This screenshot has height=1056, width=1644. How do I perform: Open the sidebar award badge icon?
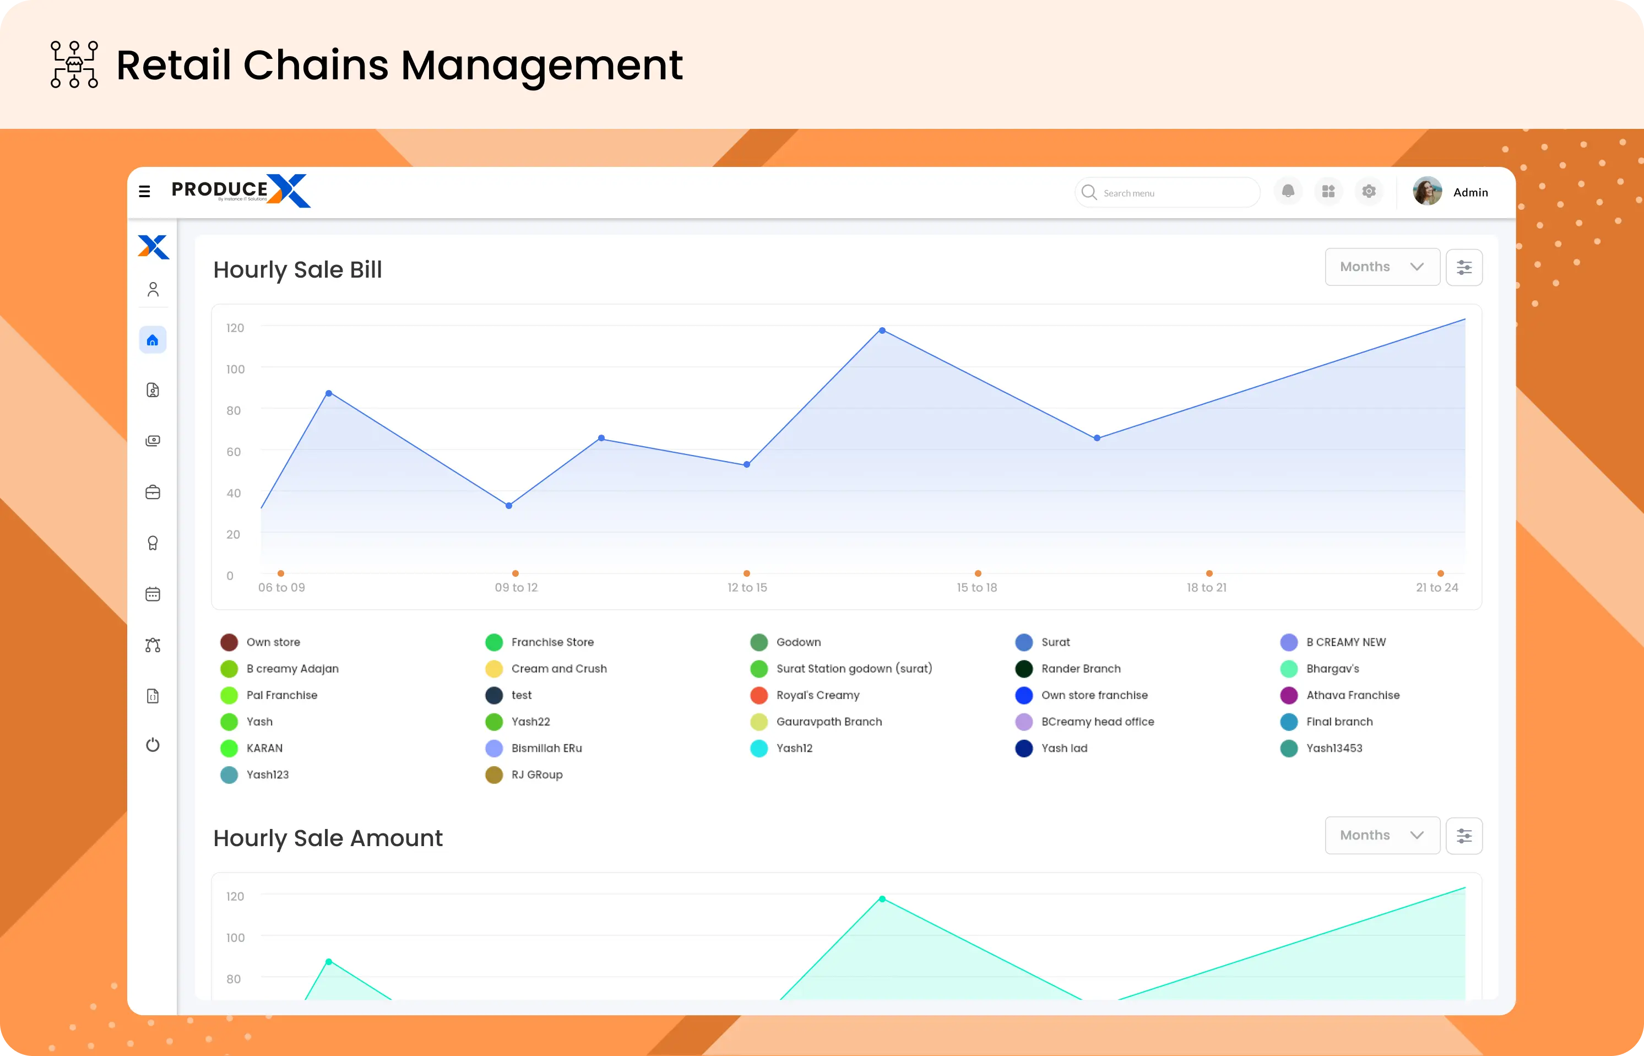tap(153, 543)
